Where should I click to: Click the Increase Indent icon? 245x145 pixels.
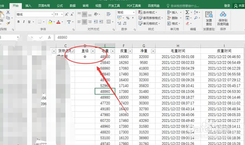pos(101,22)
